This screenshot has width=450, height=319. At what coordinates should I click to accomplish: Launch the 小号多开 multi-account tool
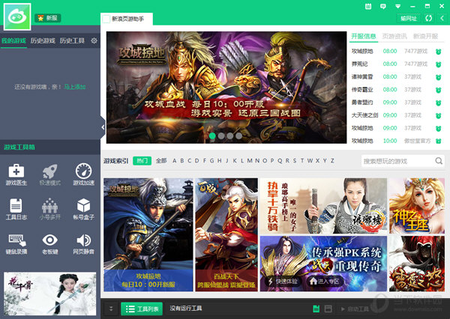click(x=50, y=209)
